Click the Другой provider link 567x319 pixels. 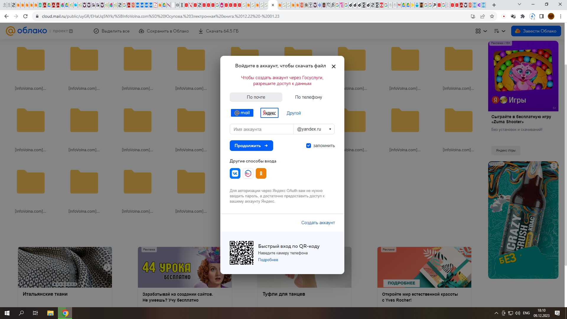pos(294,113)
